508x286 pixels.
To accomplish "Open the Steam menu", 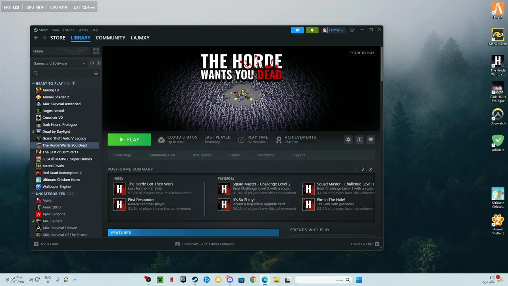I will [41, 30].
